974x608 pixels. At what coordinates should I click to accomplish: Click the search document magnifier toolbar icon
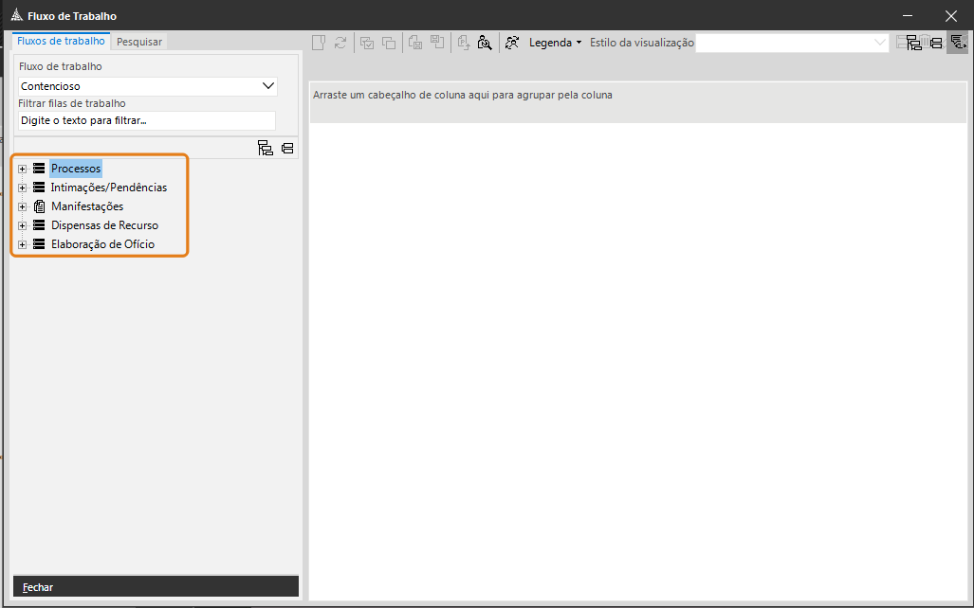(x=485, y=43)
